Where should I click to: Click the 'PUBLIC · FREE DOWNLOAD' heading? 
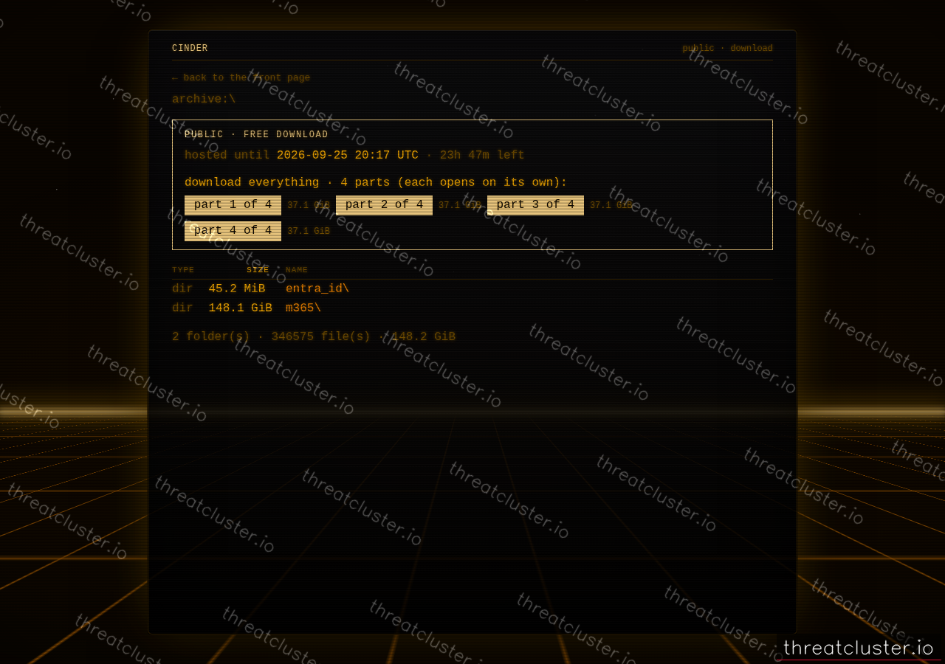(x=256, y=134)
